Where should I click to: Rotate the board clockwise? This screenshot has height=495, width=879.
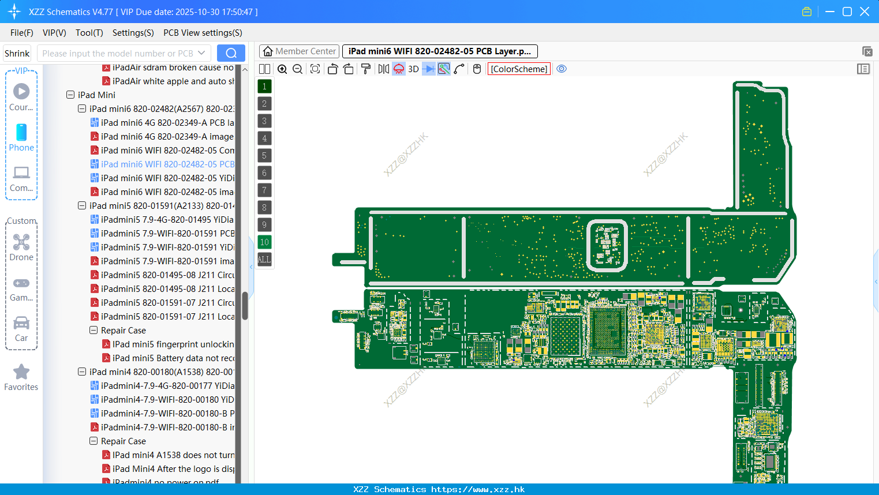coord(349,69)
